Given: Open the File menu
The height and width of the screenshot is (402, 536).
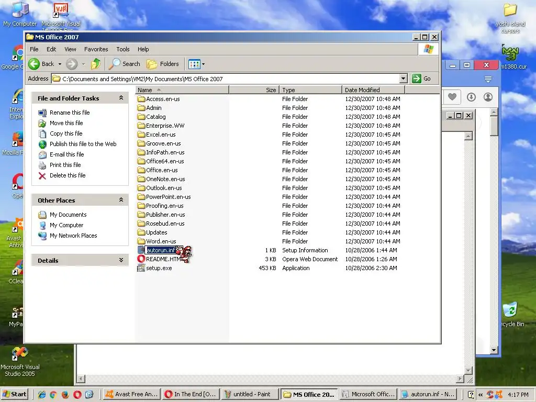Looking at the screenshot, I should [x=34, y=49].
